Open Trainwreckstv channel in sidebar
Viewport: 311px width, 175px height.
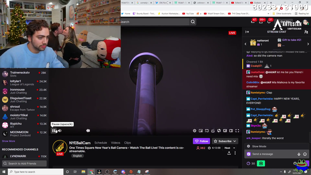pos(24,74)
